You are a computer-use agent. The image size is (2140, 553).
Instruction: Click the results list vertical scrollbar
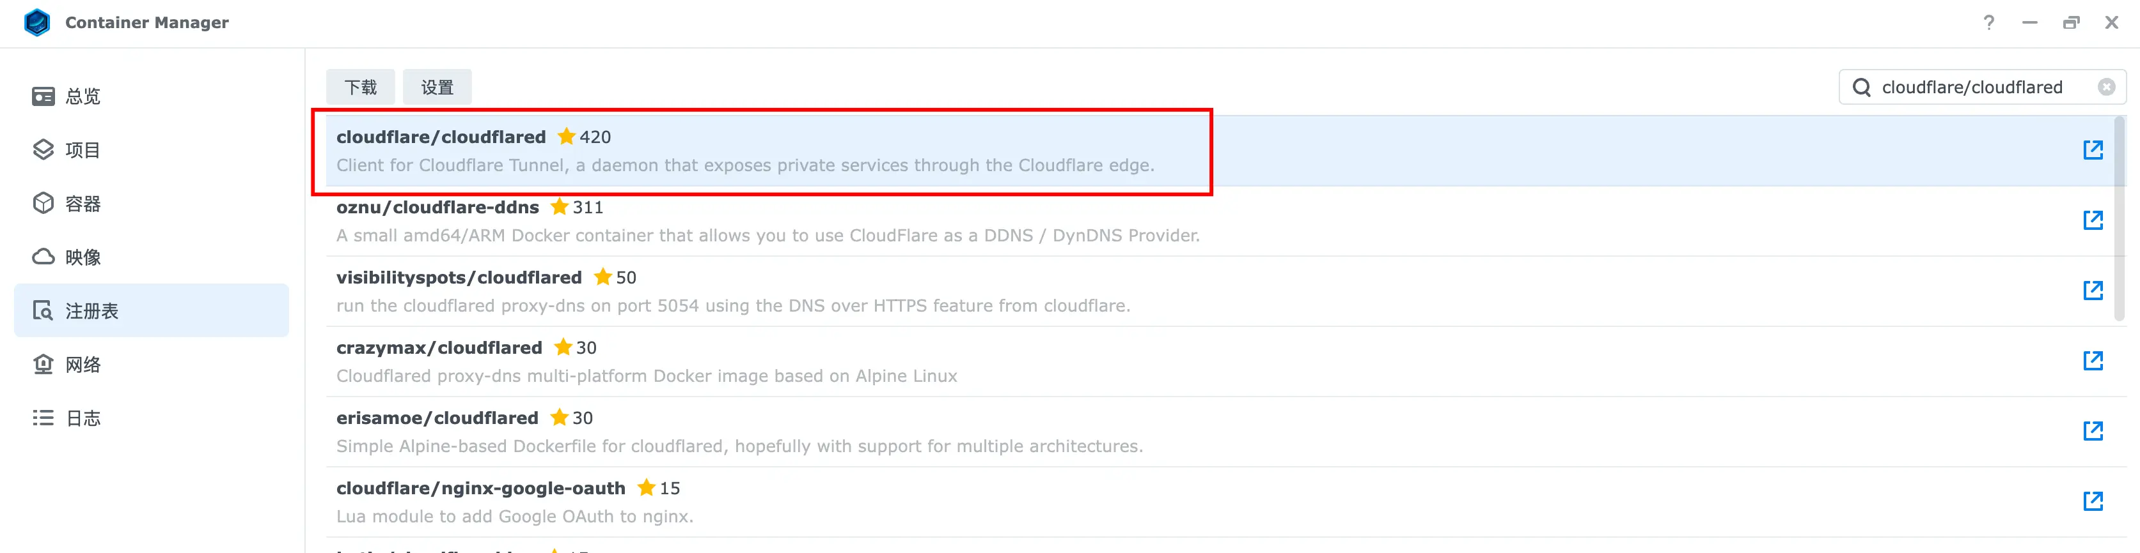point(2118,217)
